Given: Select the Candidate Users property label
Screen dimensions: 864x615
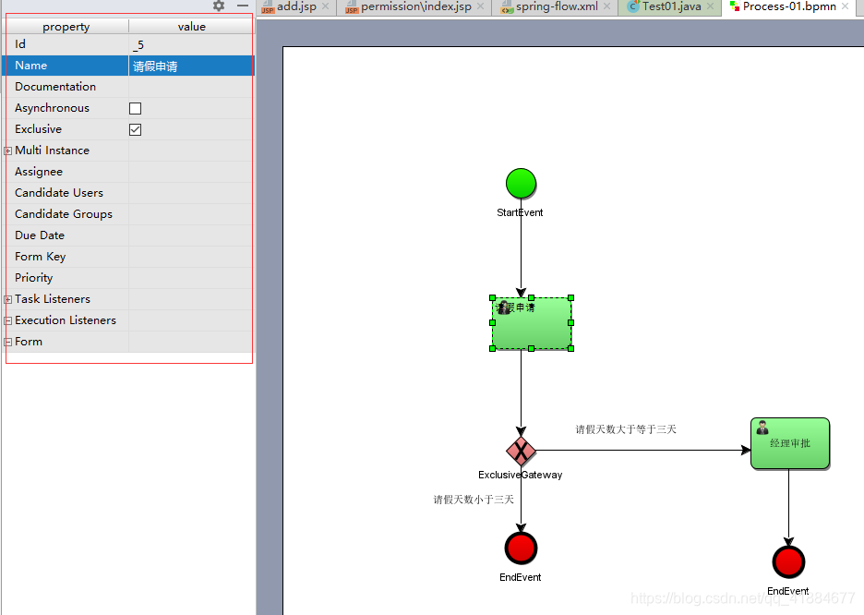Looking at the screenshot, I should point(59,193).
